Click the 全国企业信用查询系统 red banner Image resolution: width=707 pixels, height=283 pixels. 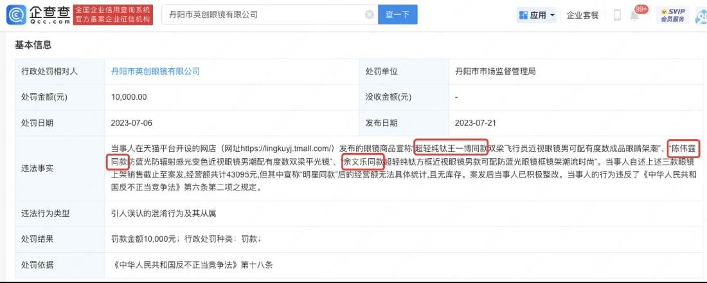(x=112, y=15)
